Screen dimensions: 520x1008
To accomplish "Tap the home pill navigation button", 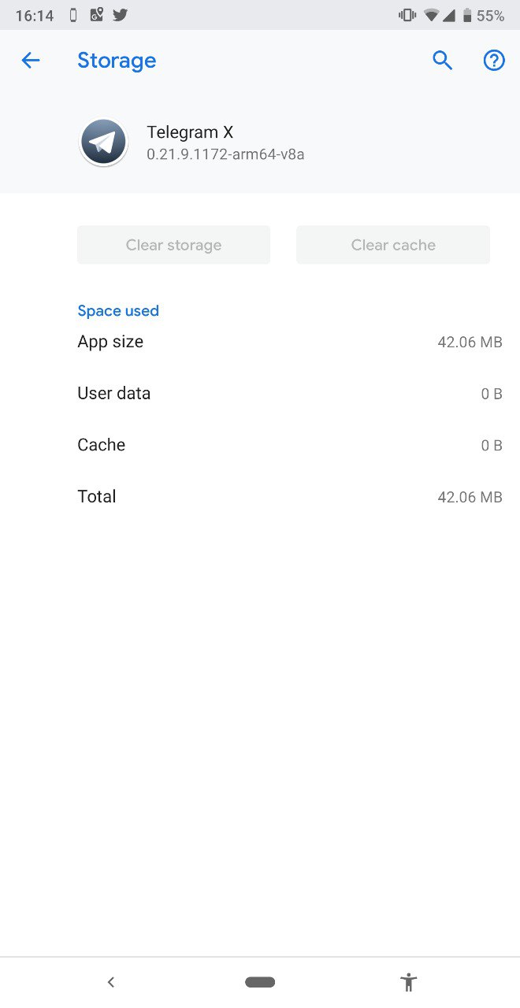I will 260,982.
